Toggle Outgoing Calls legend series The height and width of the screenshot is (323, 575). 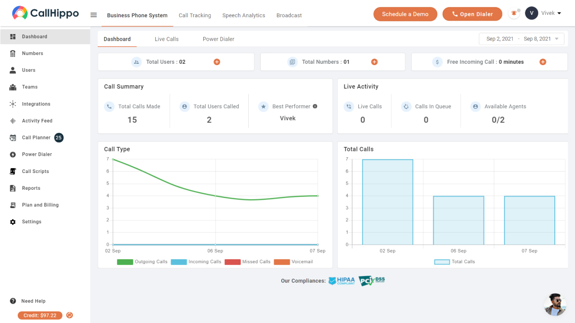pyautogui.click(x=142, y=262)
